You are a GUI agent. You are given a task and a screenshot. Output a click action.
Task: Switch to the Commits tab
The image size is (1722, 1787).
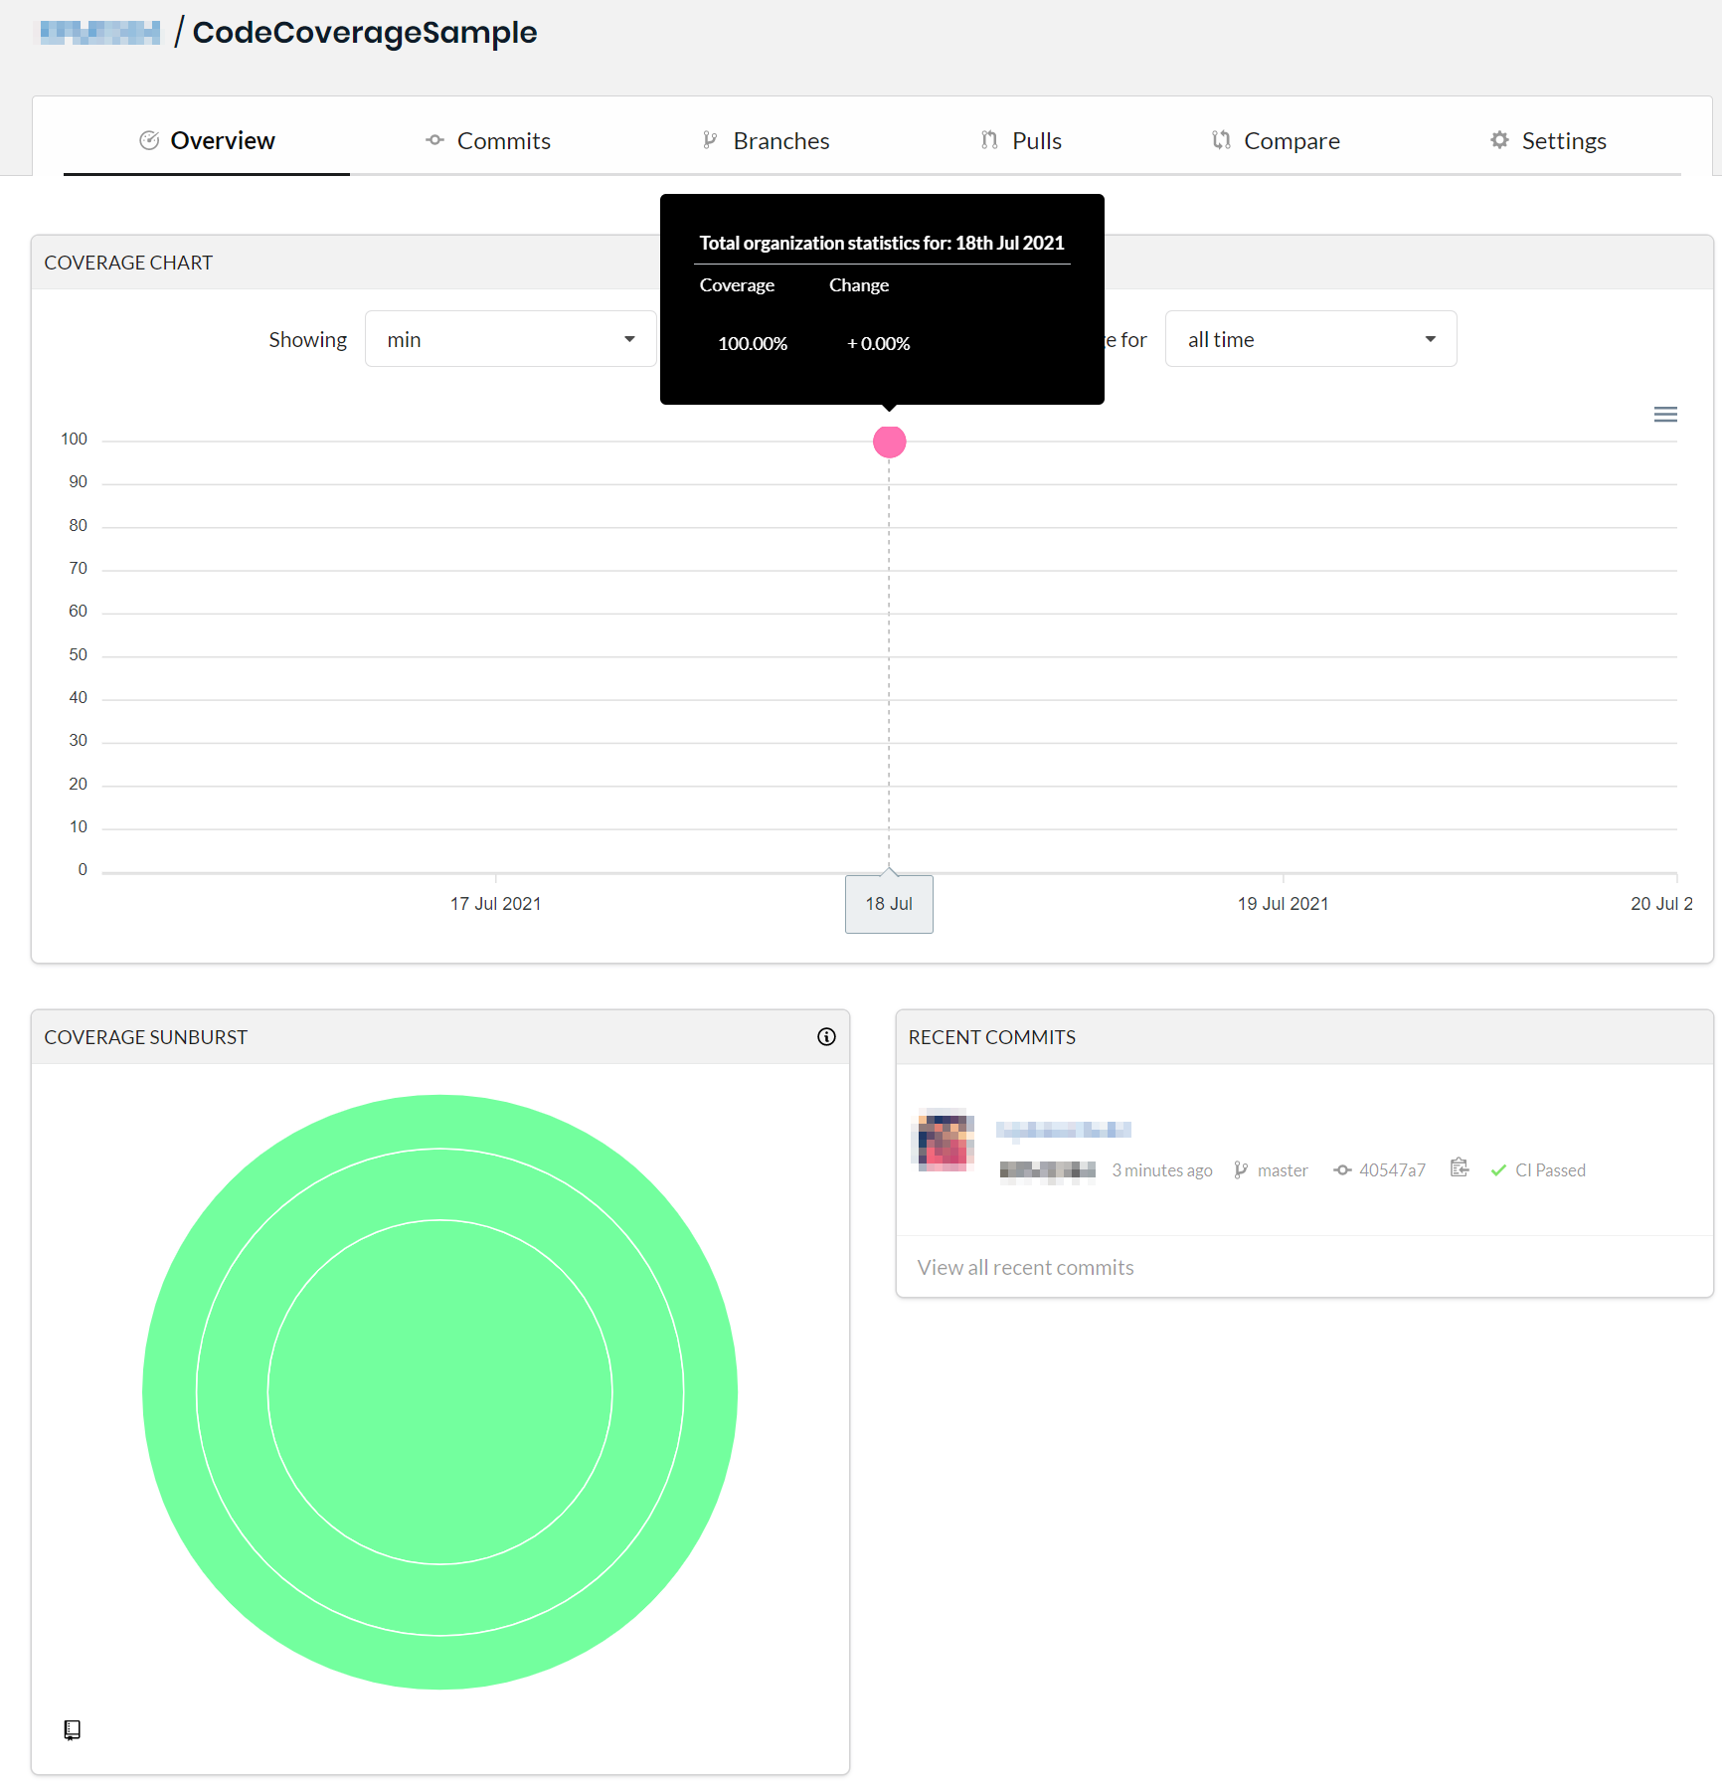tap(488, 141)
